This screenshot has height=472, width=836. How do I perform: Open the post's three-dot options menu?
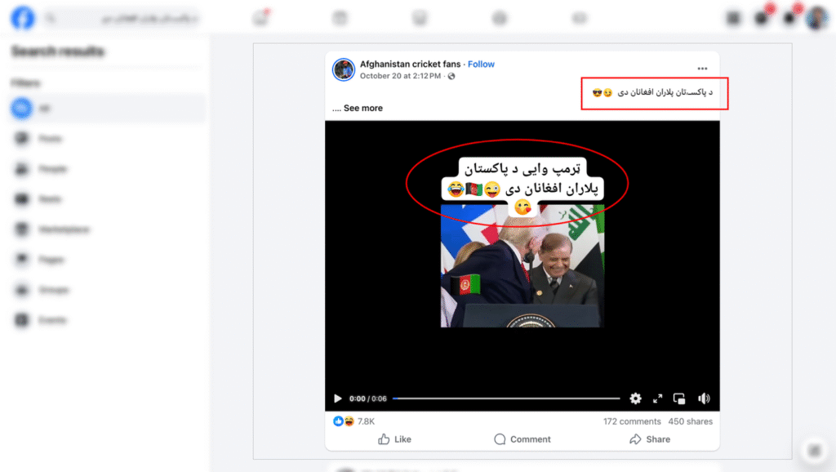tap(702, 69)
